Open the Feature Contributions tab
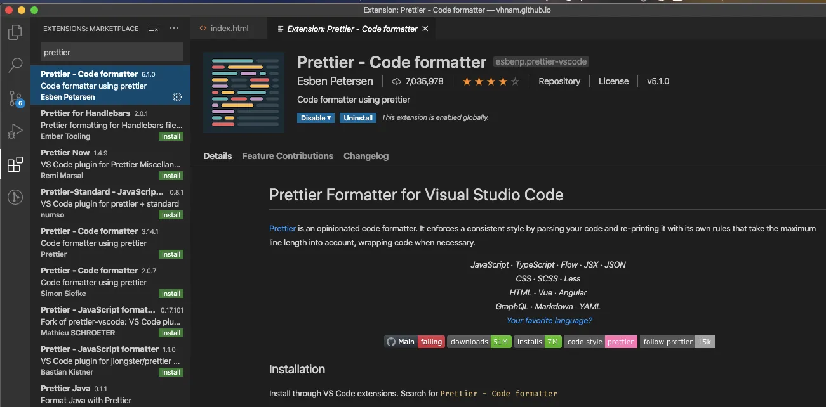Viewport: 826px width, 407px height. (x=287, y=156)
